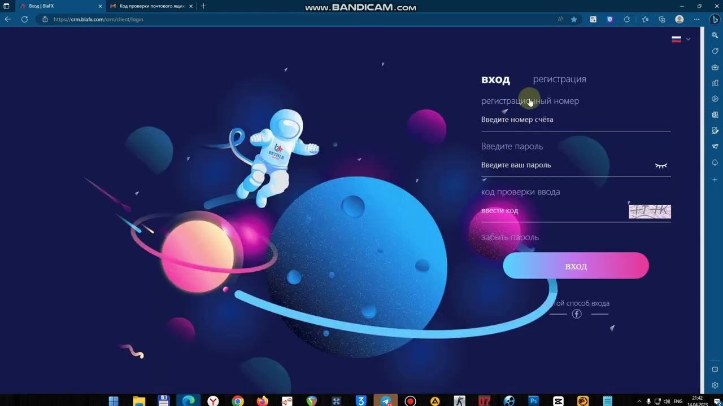Open a new browser tab
723x406 pixels.
(203, 6)
